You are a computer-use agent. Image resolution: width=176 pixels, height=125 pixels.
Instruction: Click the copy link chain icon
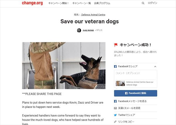[115, 122]
